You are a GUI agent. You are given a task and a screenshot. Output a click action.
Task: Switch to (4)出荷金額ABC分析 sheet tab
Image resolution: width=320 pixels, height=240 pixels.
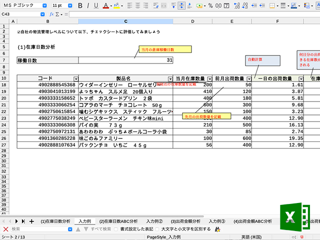[252, 221]
